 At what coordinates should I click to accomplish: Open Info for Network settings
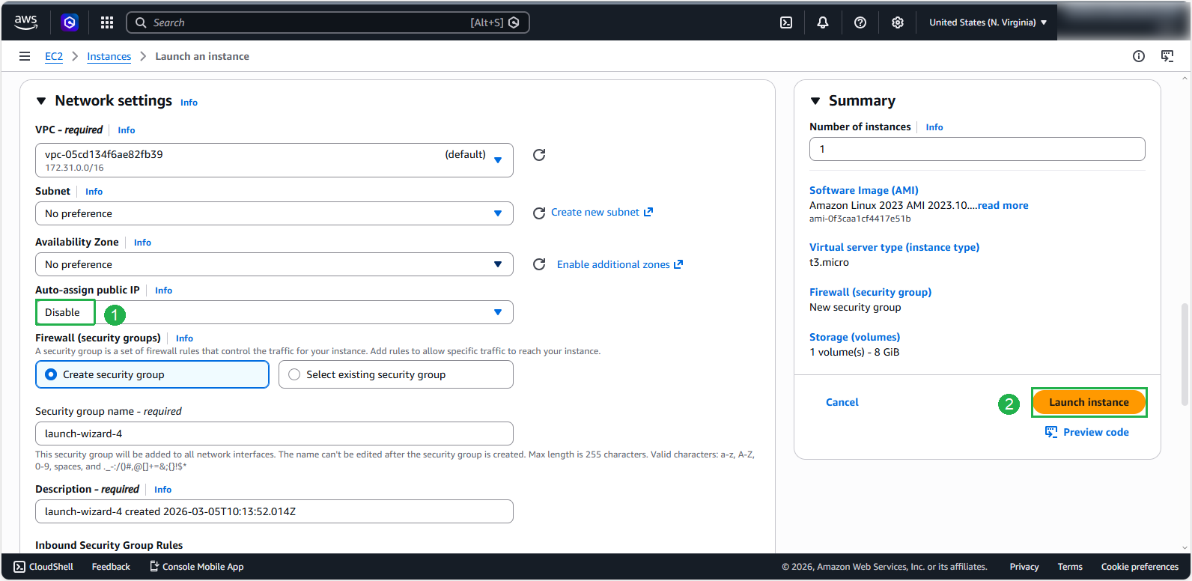(x=189, y=103)
